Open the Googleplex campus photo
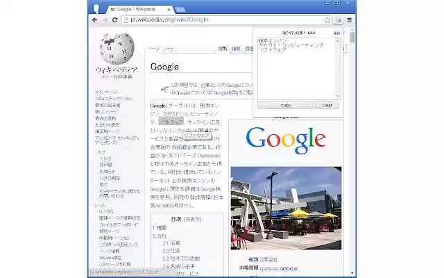Screen dimensions: 444x278 click(286, 208)
